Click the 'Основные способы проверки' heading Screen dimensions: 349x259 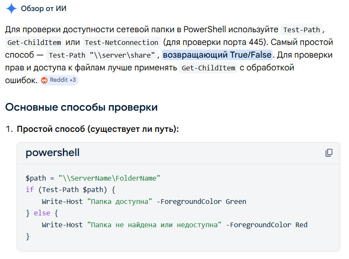coord(82,107)
